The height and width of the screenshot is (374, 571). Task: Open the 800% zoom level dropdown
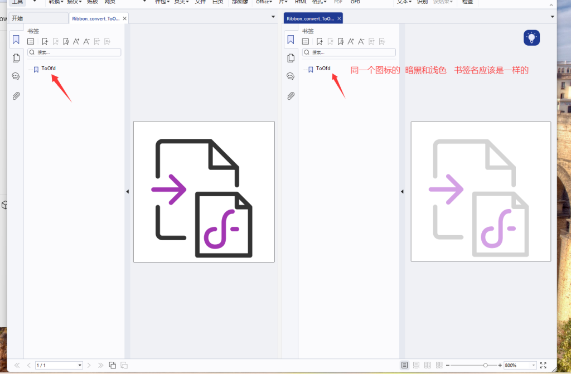534,365
